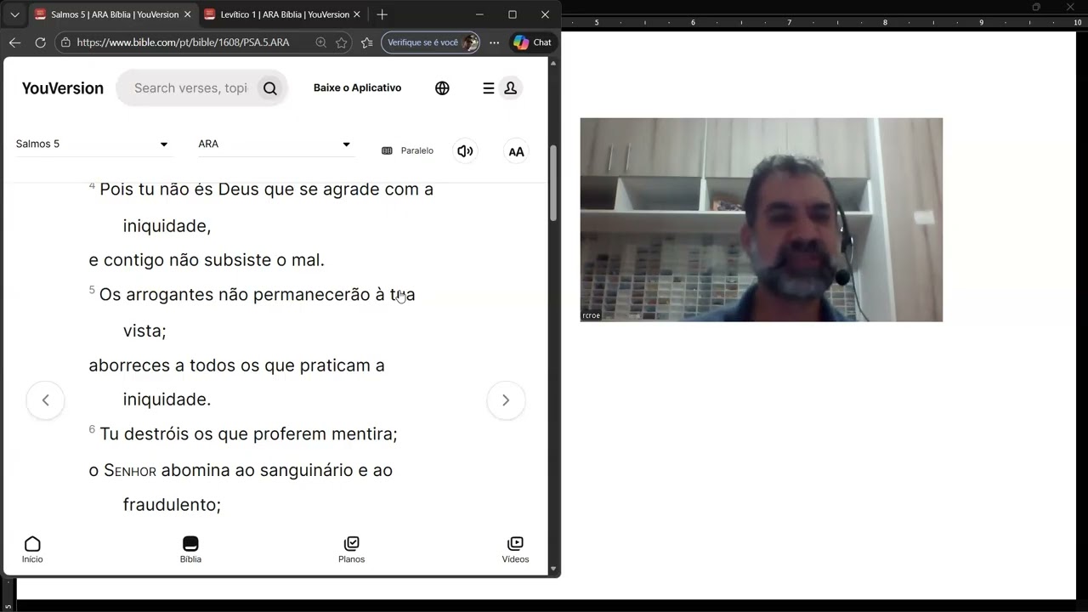Open the Copilot Chat button
This screenshot has height=612, width=1088.
(533, 42)
